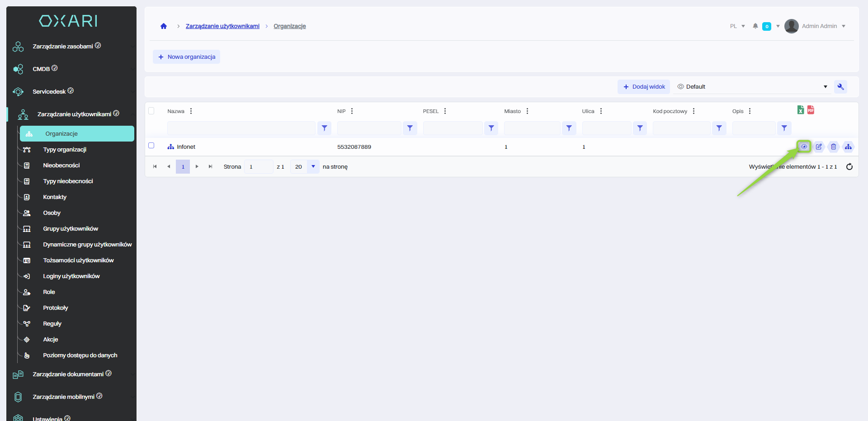The height and width of the screenshot is (421, 868).
Task: Click the edit pencil icon for Infonet
Action: (x=819, y=147)
